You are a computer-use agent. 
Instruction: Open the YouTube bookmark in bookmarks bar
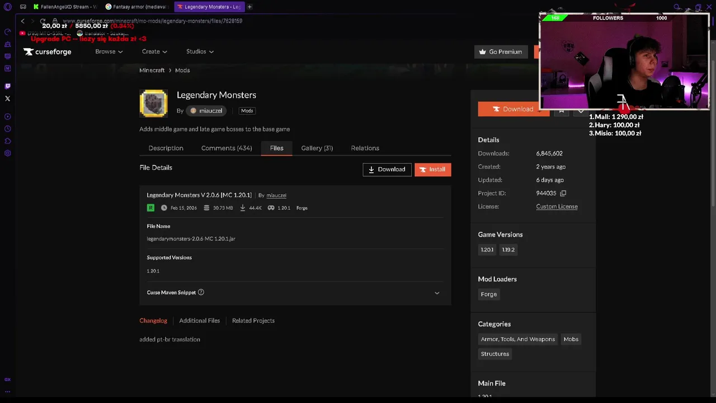pyautogui.click(x=45, y=34)
